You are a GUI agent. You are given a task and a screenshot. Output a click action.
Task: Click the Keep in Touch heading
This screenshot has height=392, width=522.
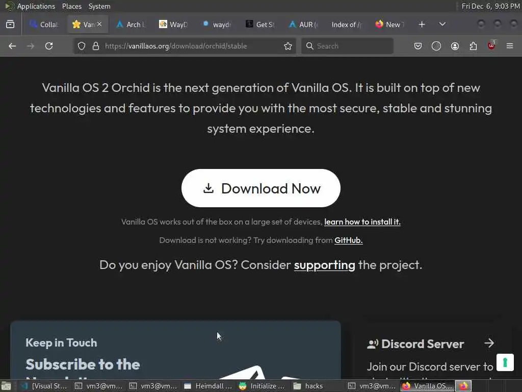(x=61, y=342)
